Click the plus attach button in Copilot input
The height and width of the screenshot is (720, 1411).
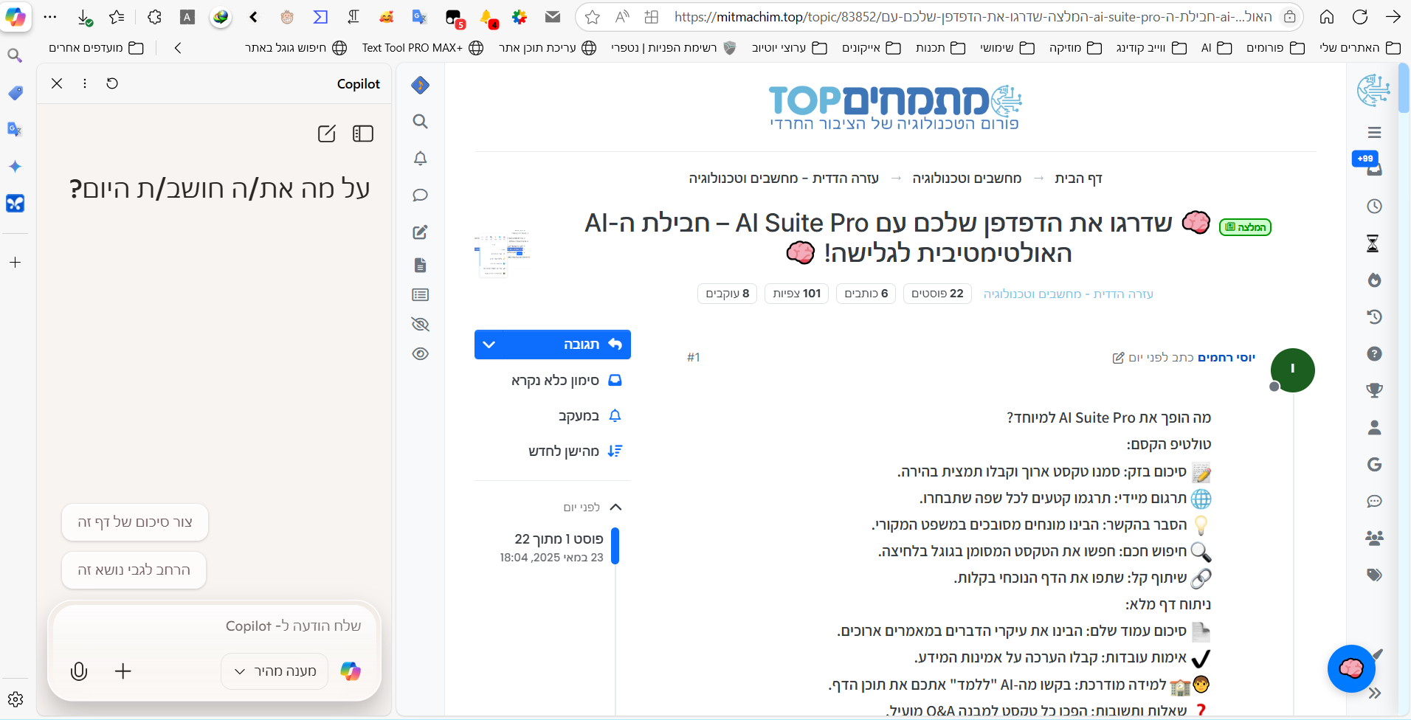(x=123, y=671)
